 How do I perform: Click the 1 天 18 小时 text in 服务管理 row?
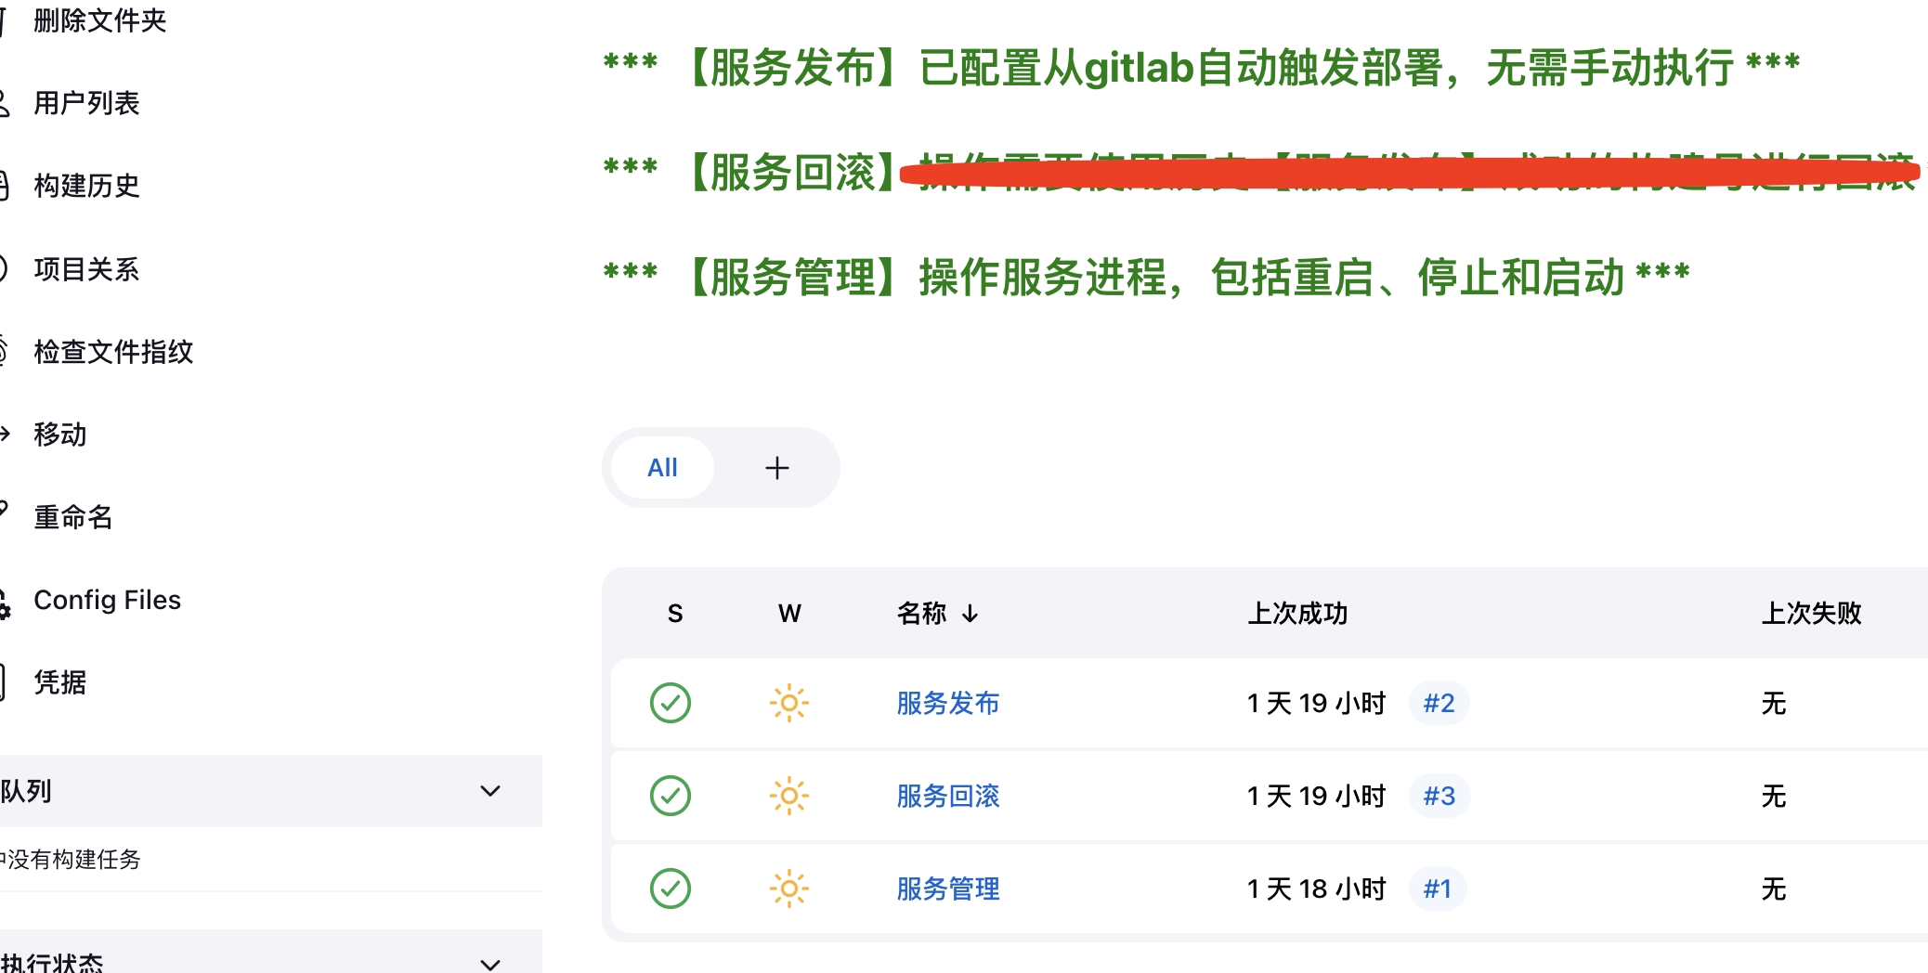1316,889
